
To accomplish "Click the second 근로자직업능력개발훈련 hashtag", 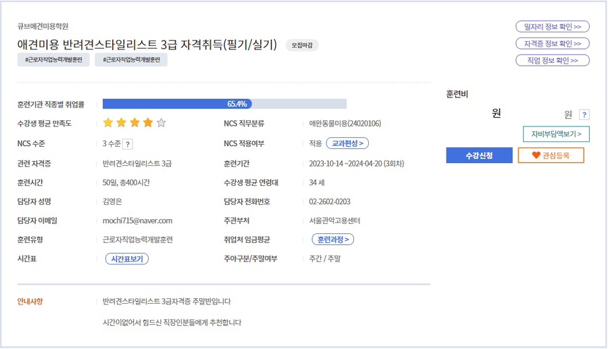I will pyautogui.click(x=131, y=60).
